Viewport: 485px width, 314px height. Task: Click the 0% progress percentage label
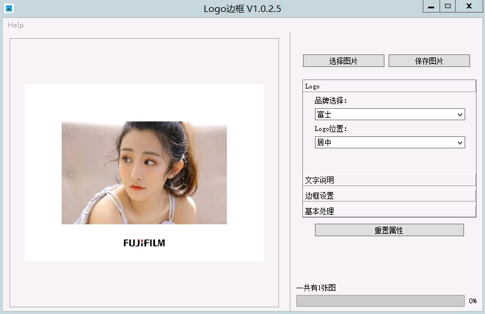coord(473,301)
